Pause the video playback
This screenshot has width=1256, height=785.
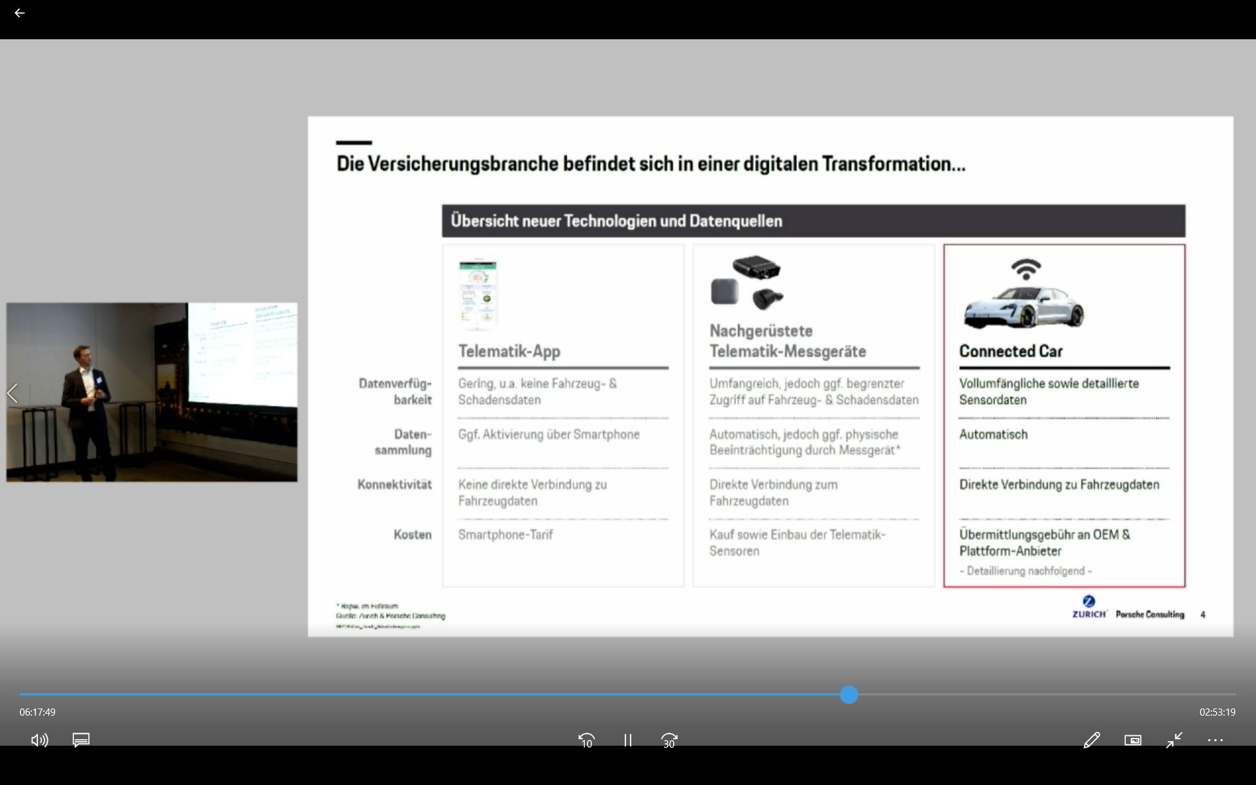click(x=627, y=740)
